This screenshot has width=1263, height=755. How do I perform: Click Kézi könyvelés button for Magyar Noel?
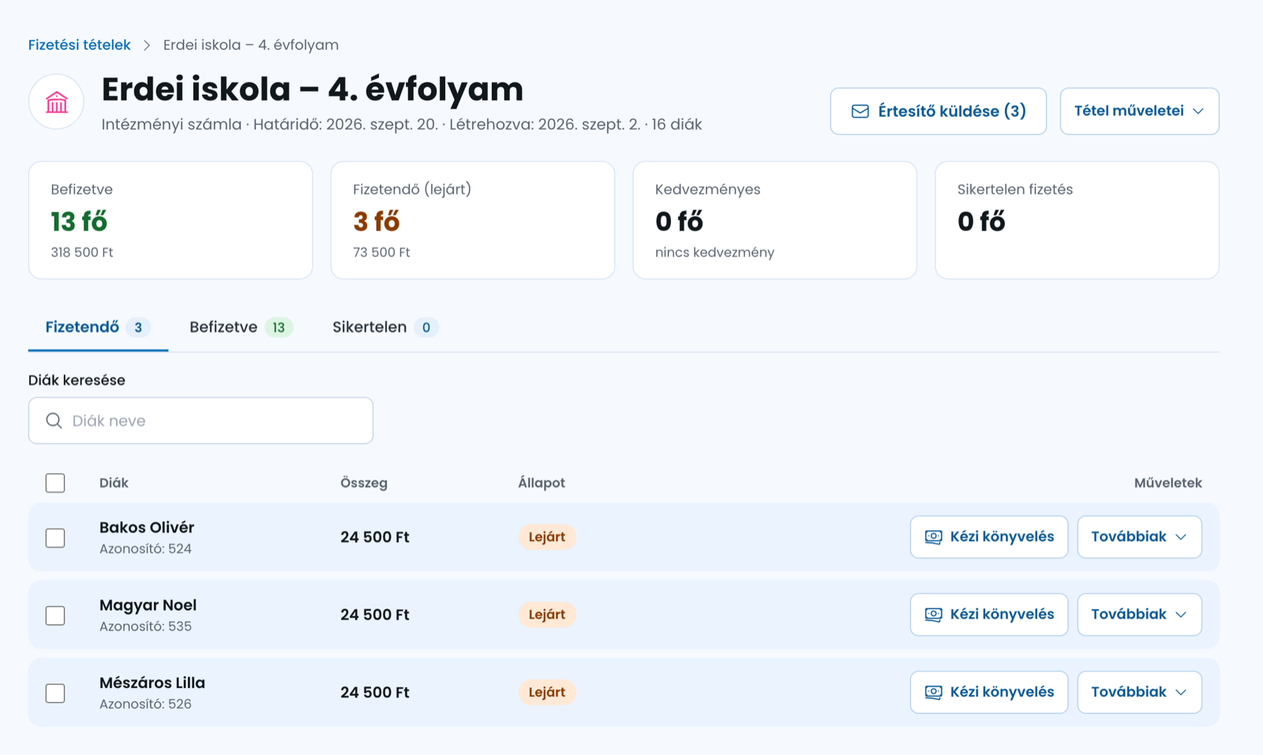pos(988,615)
